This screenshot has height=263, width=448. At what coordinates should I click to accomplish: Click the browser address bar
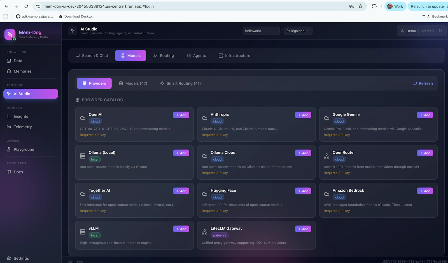[x=193, y=6]
